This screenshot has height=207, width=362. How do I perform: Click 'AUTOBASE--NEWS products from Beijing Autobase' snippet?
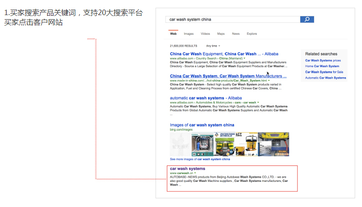pos(229,181)
